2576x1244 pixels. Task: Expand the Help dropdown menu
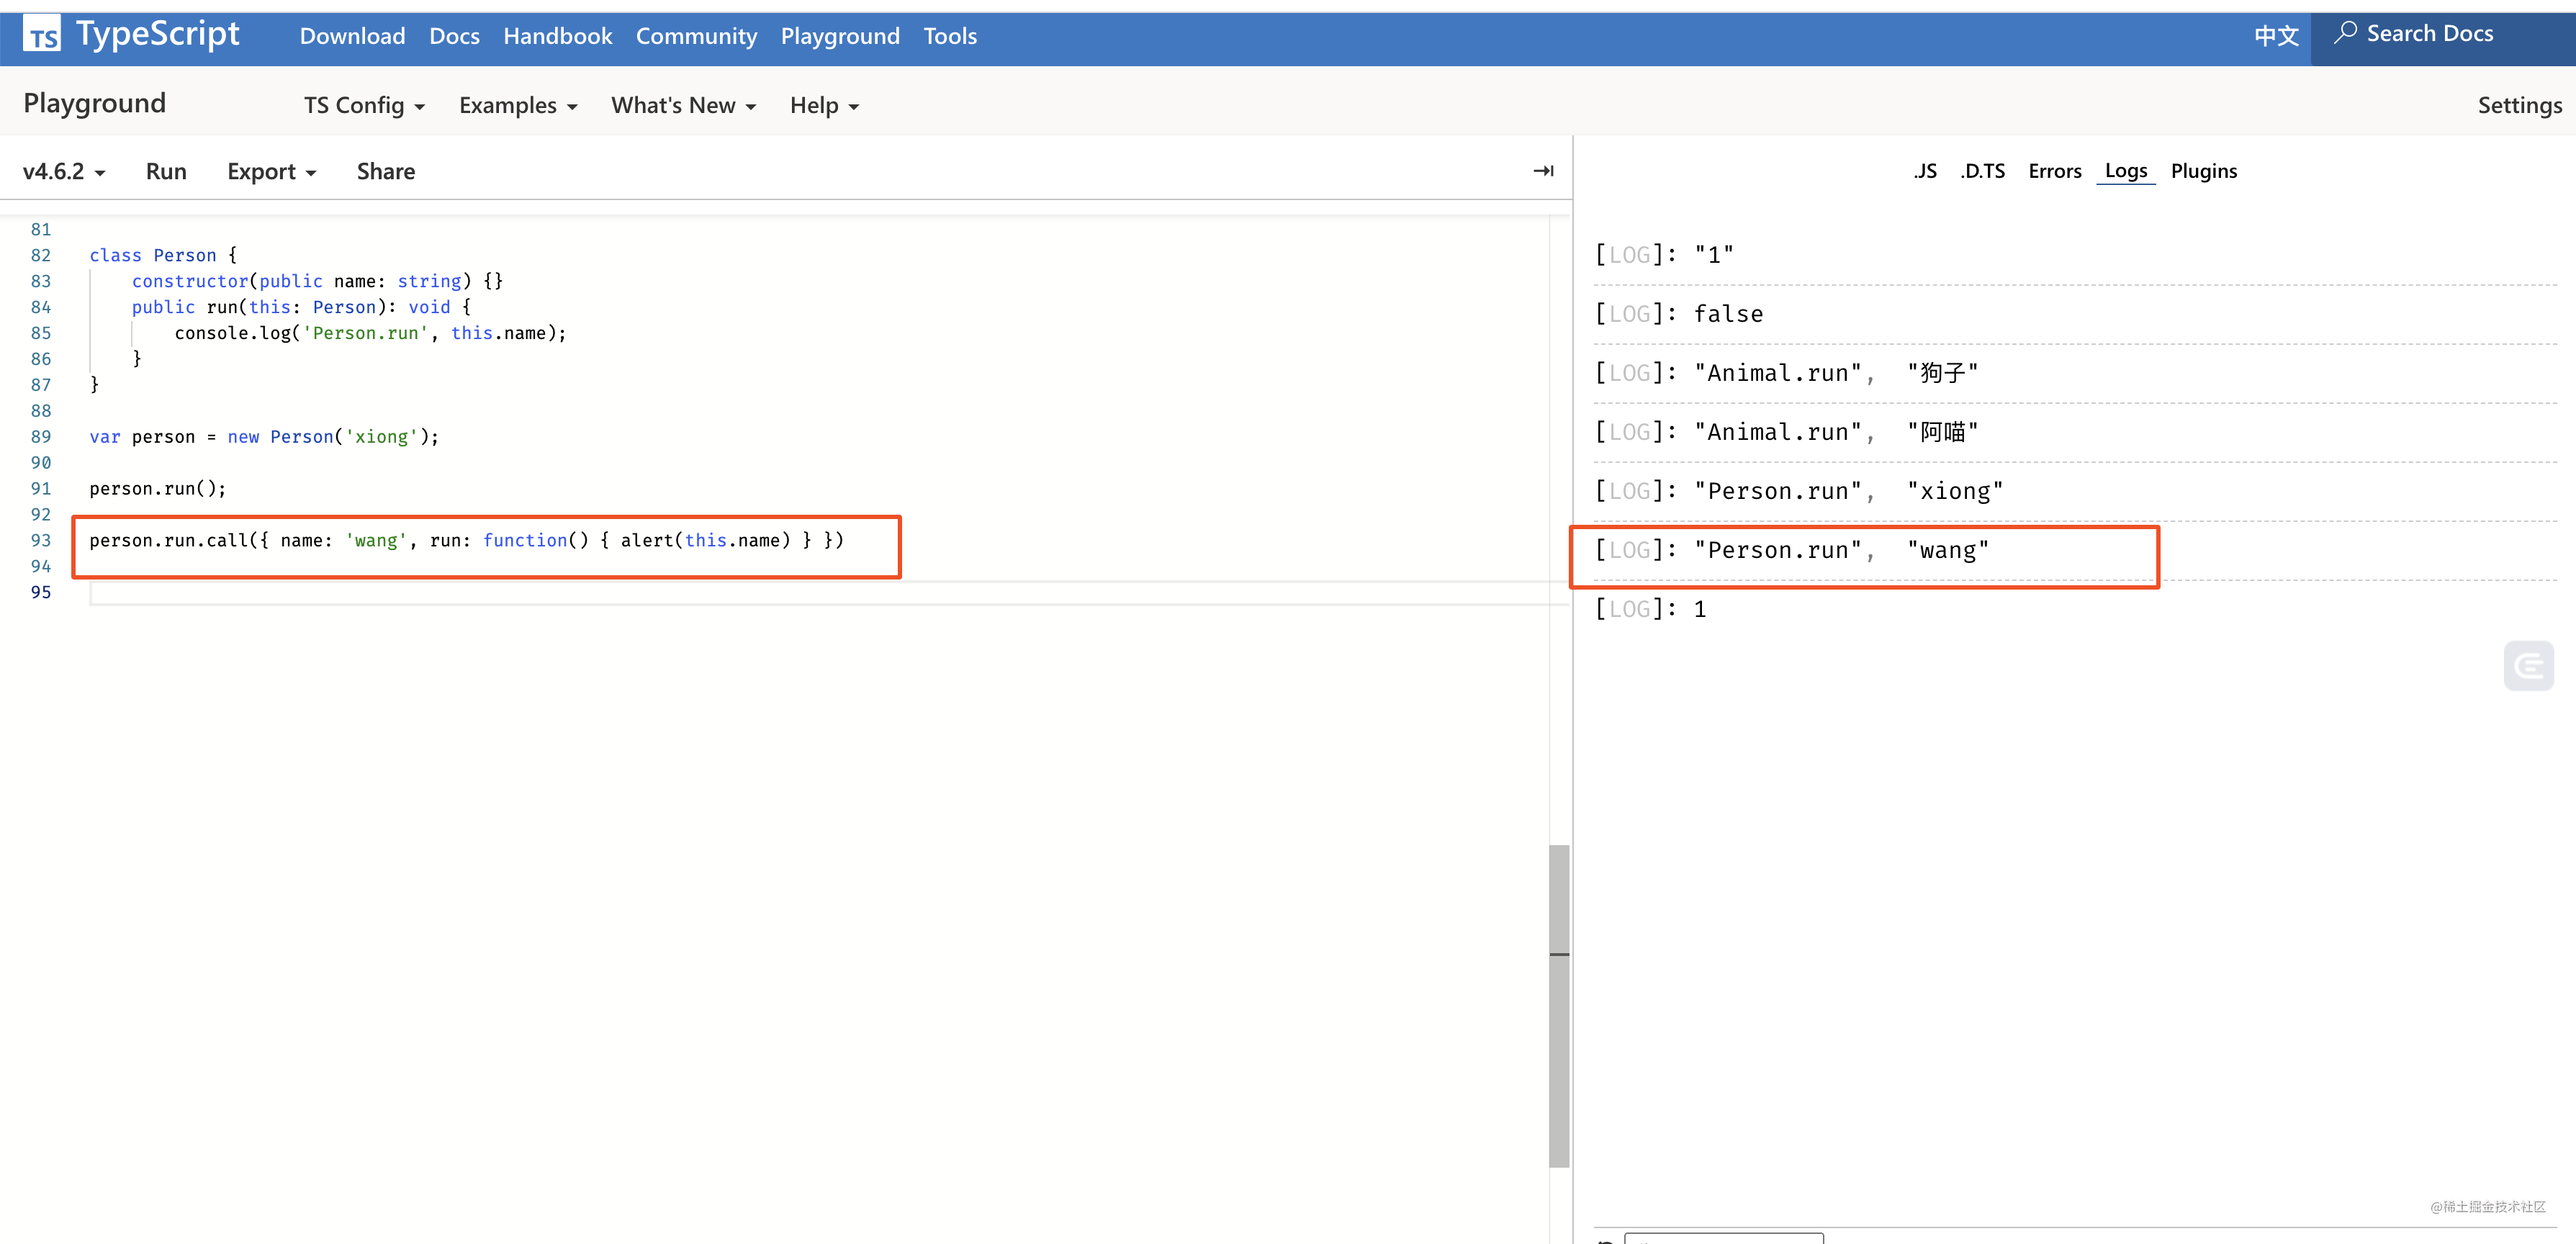click(824, 105)
